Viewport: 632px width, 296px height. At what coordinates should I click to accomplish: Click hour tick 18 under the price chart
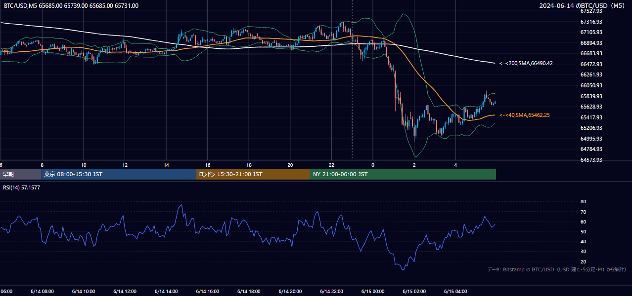(x=249, y=165)
